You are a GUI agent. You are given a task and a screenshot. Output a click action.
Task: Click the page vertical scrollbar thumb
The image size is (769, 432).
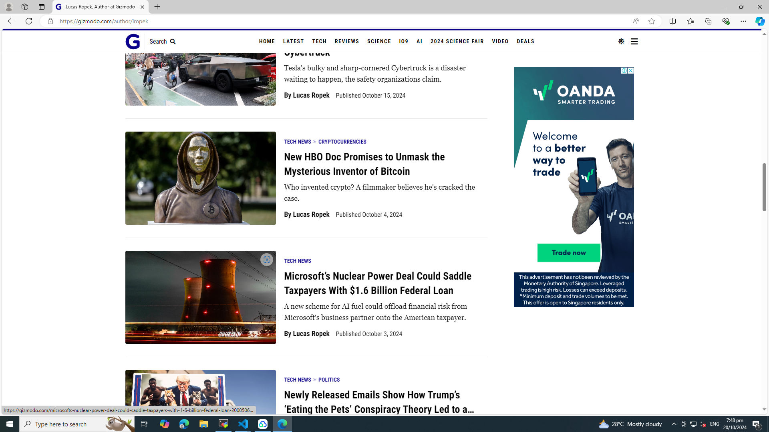(x=764, y=187)
